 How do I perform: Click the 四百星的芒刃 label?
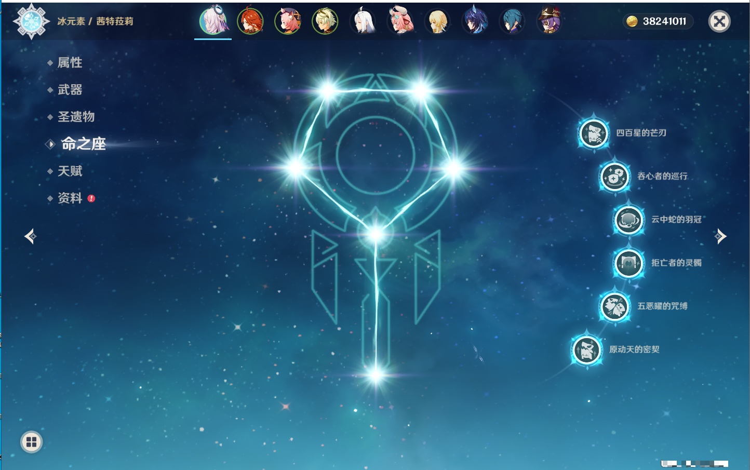[641, 133]
